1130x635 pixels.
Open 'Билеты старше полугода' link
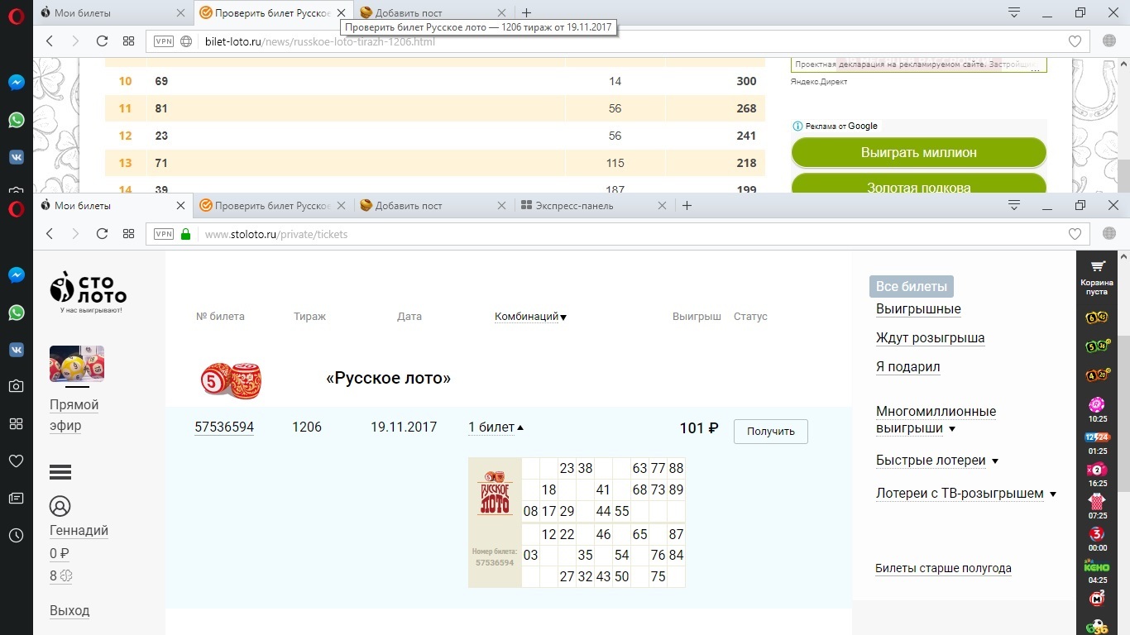pyautogui.click(x=943, y=568)
